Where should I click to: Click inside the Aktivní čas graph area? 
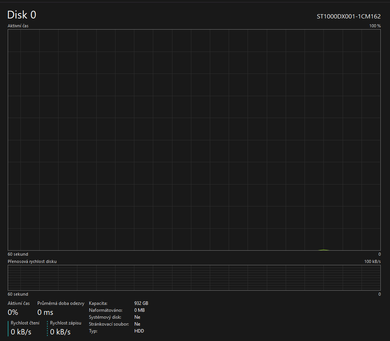click(x=194, y=140)
